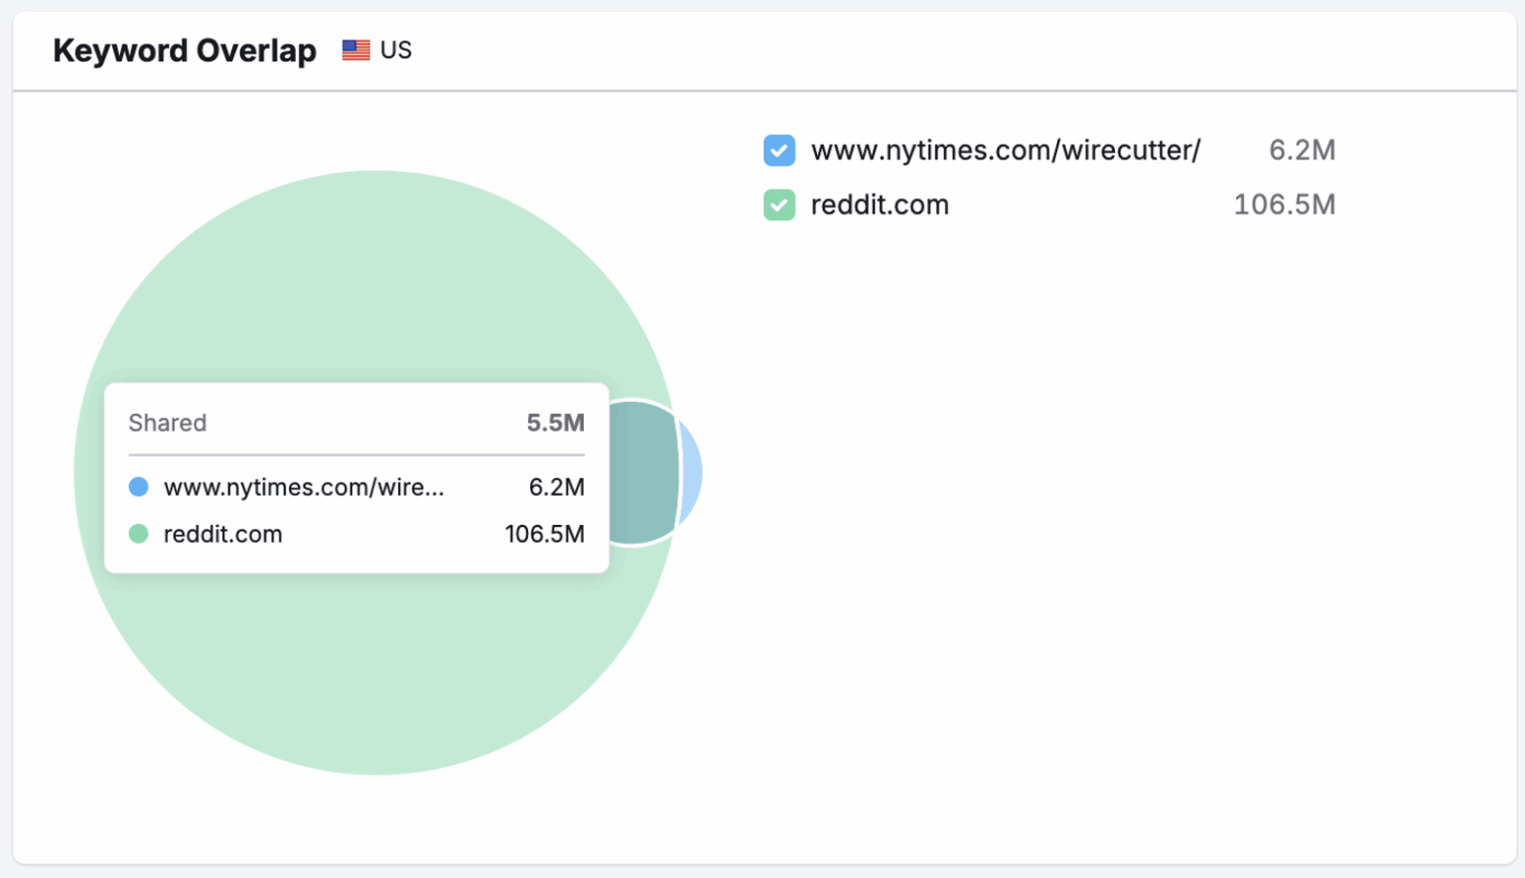Open the Shared keywords breakdown
This screenshot has height=878, width=1525.
pyautogui.click(x=167, y=423)
